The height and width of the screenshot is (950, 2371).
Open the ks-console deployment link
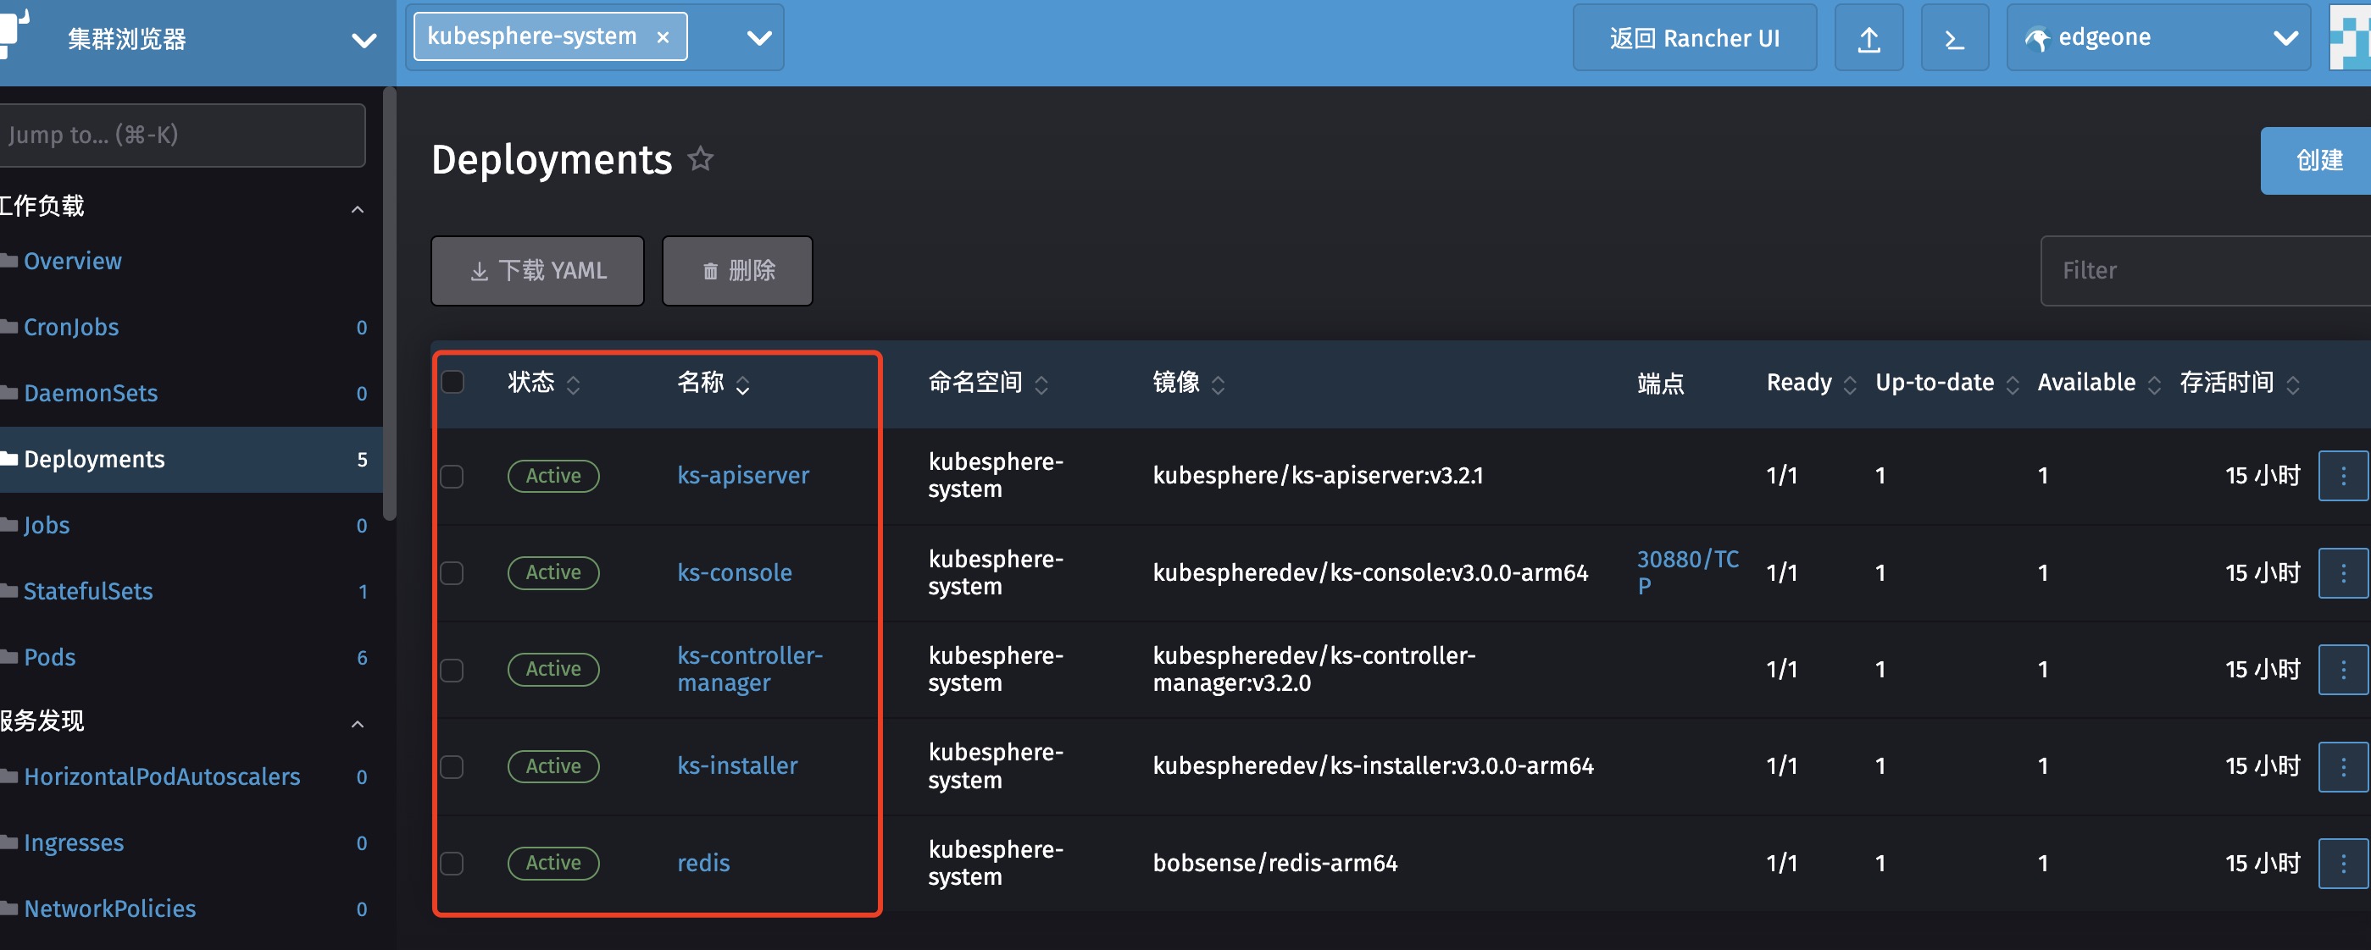point(735,573)
